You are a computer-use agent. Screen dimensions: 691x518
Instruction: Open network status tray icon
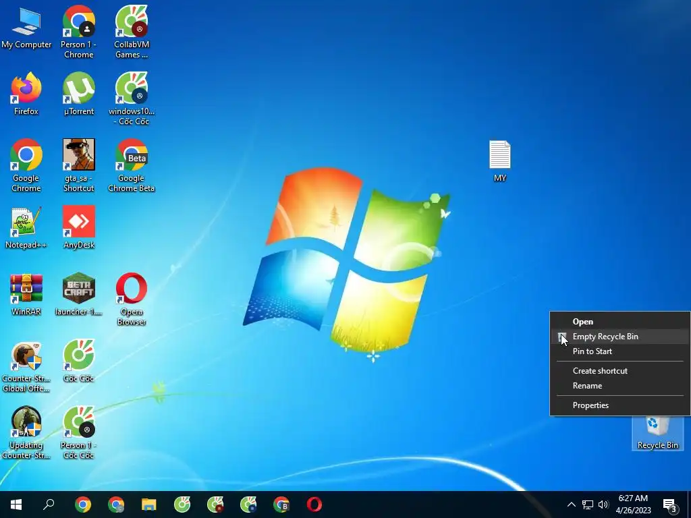click(x=588, y=505)
